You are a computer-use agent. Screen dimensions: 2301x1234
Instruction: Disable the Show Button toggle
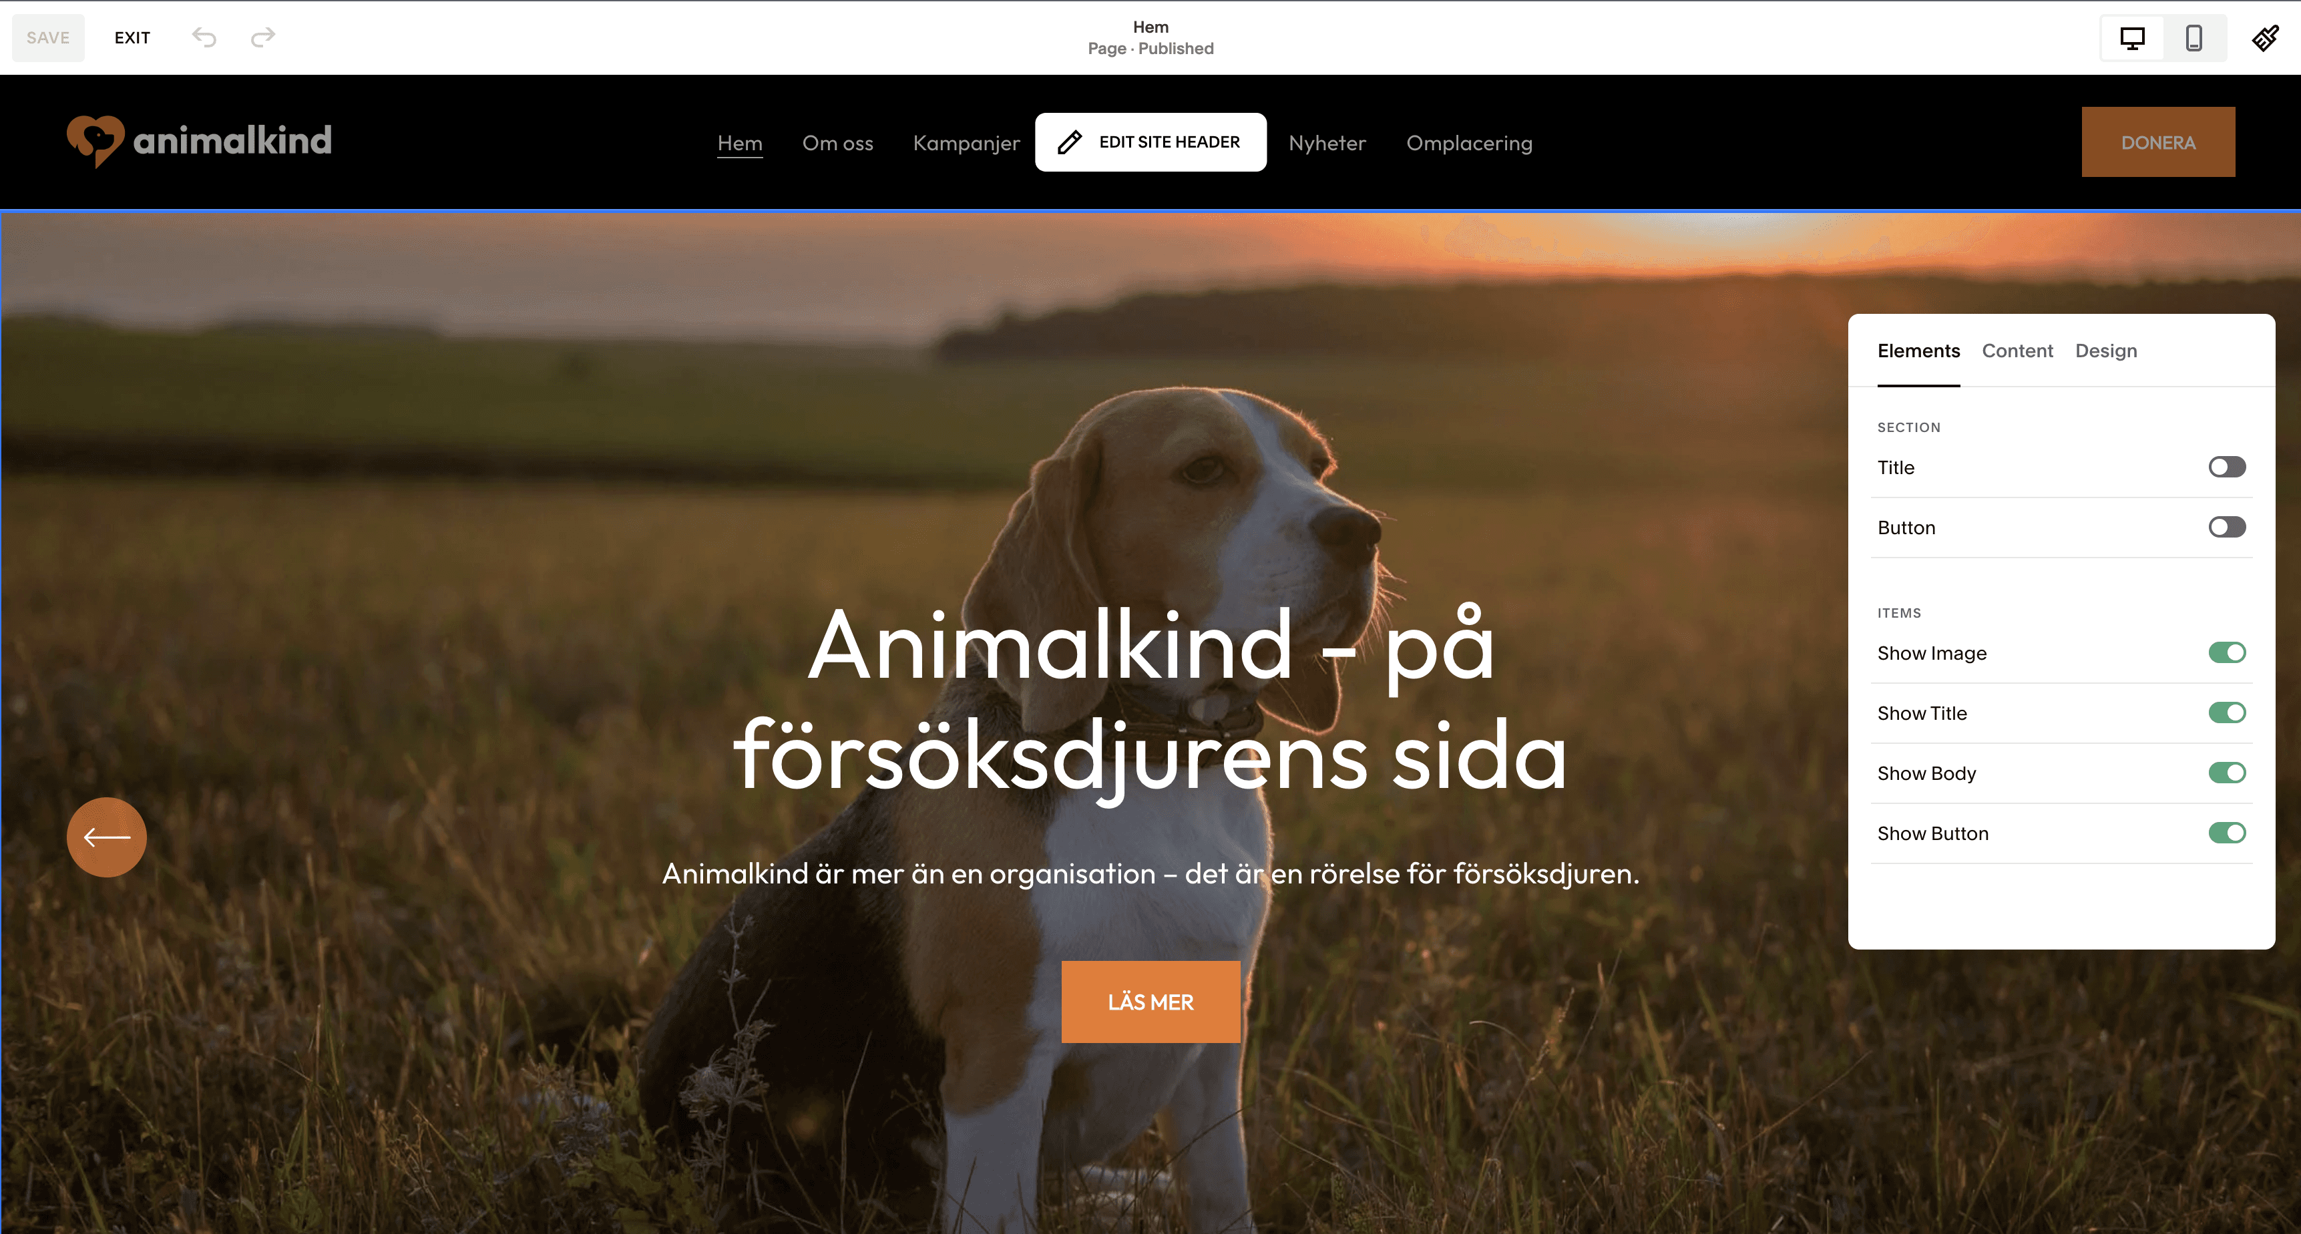tap(2227, 833)
